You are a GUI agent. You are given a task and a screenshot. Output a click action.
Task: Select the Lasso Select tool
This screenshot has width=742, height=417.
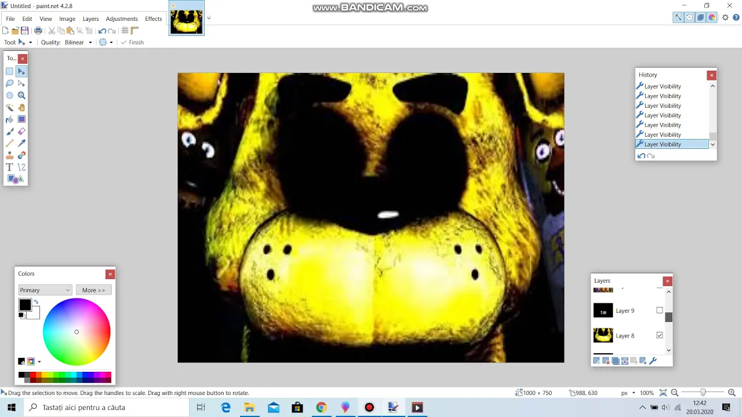point(9,83)
